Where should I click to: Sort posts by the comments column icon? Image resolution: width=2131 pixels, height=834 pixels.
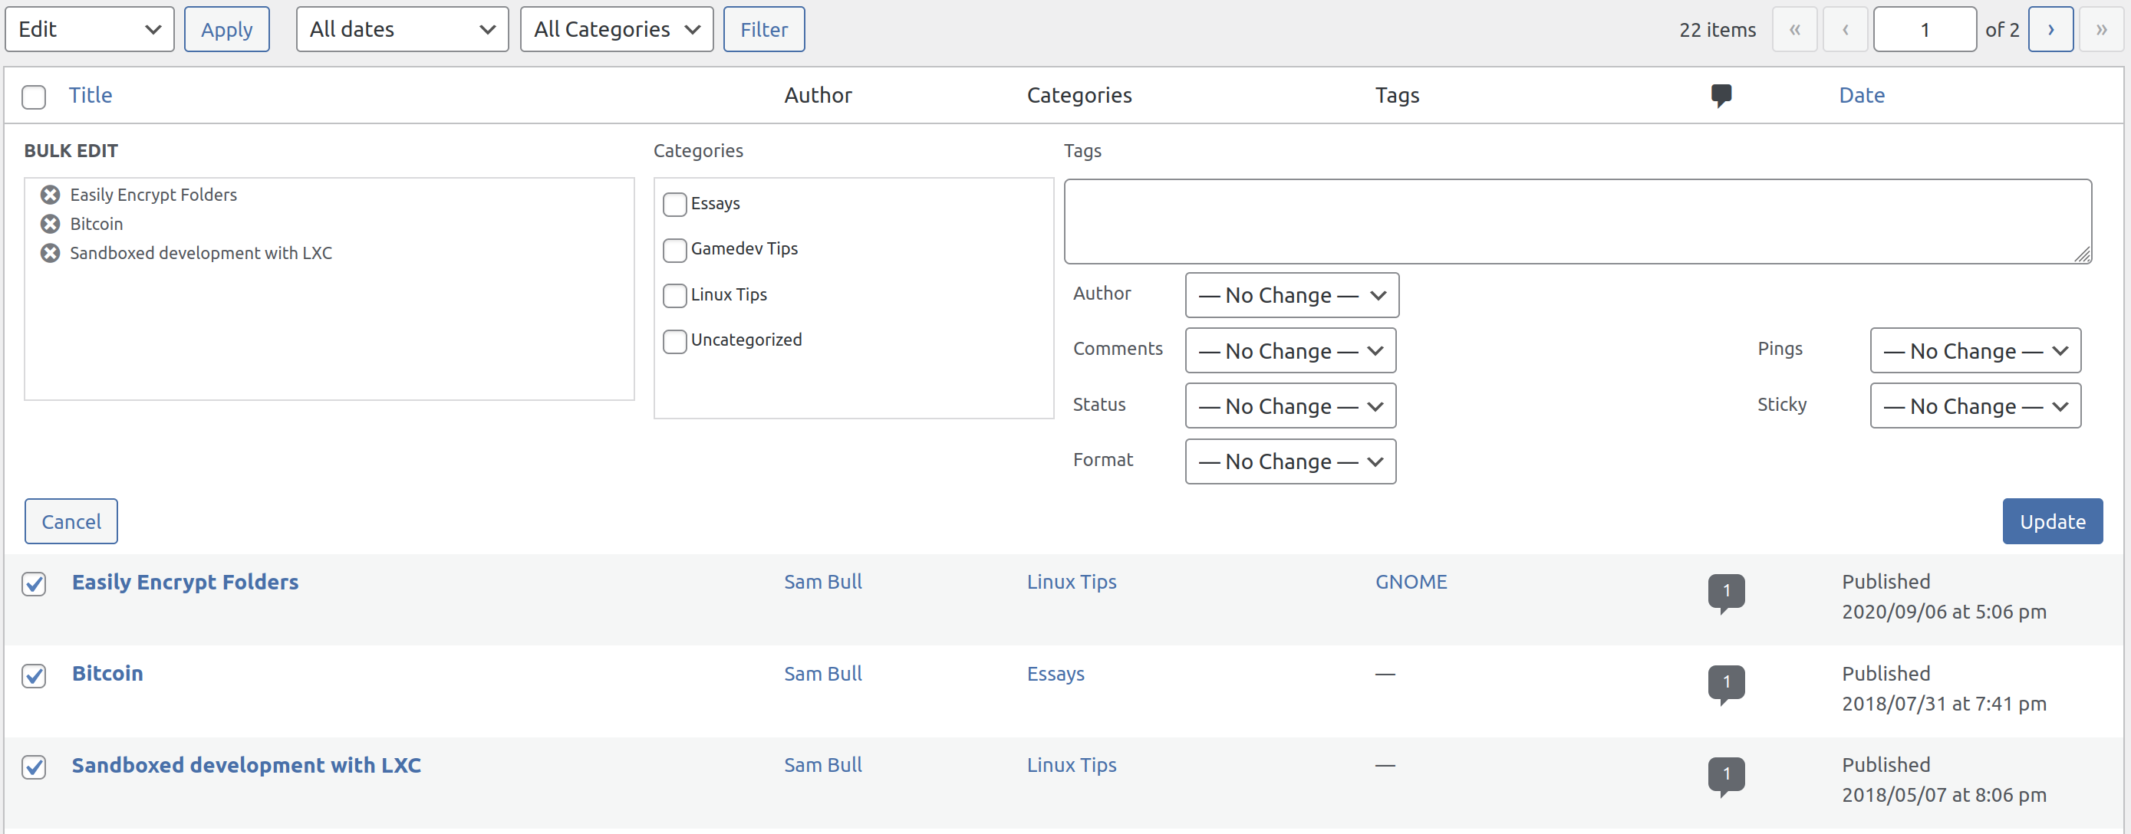click(x=1721, y=95)
